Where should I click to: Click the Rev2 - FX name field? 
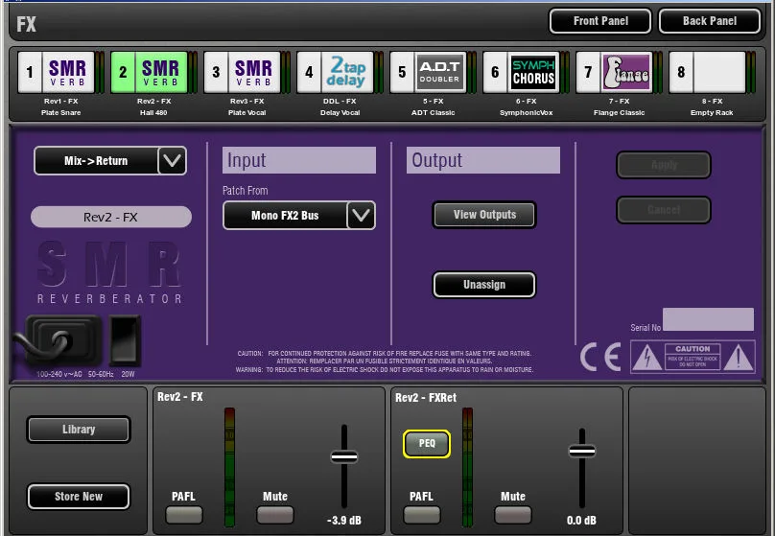point(110,217)
